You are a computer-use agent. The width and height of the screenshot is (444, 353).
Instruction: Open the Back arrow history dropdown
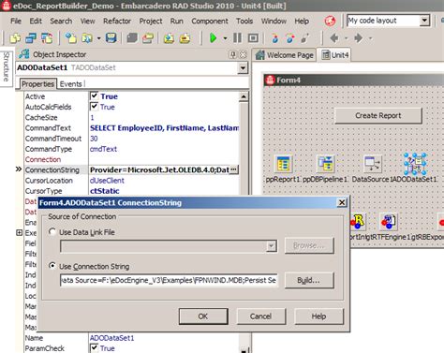346,38
